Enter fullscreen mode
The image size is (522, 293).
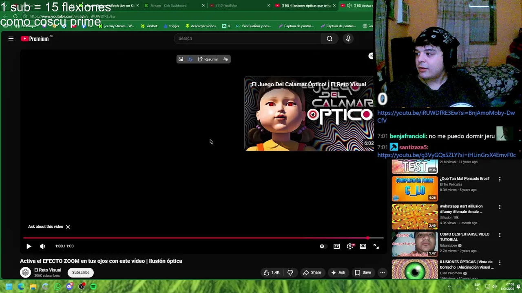point(376,246)
